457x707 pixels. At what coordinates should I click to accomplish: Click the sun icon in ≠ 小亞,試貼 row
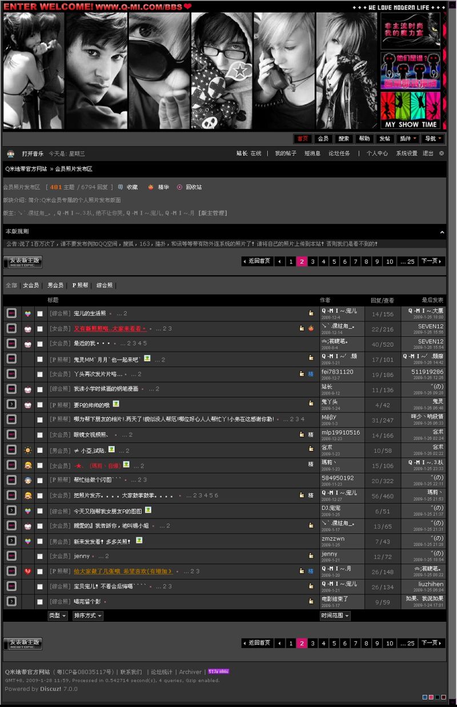(x=27, y=450)
